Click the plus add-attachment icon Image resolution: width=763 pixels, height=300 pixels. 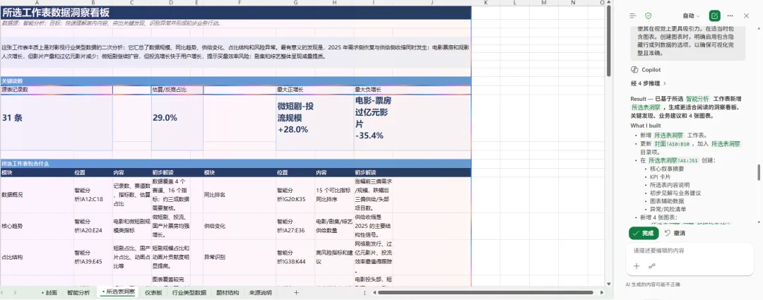(637, 266)
